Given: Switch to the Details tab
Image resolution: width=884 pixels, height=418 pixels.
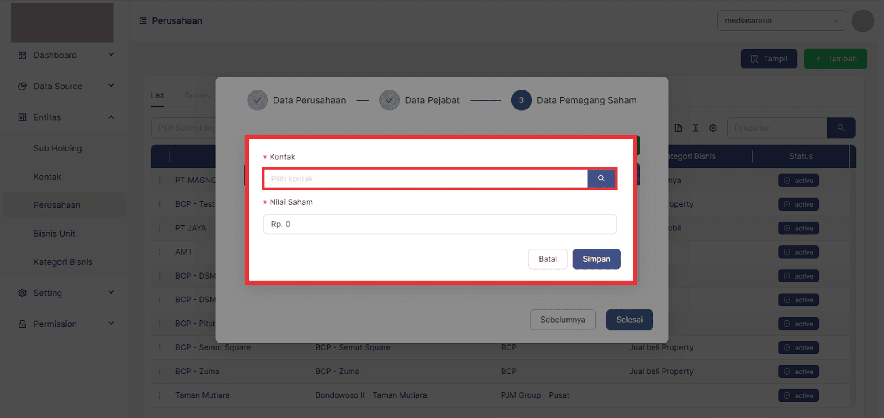Looking at the screenshot, I should [x=197, y=95].
